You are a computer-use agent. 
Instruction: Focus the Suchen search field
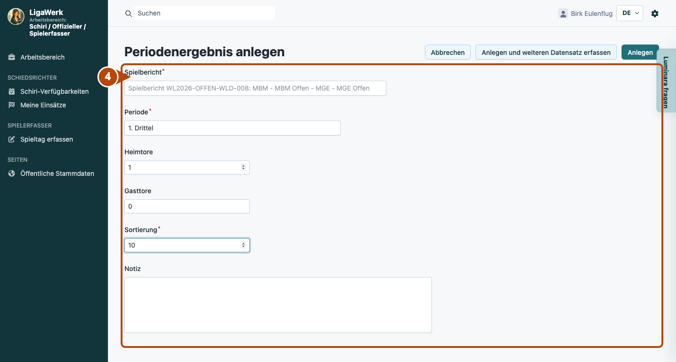click(205, 13)
